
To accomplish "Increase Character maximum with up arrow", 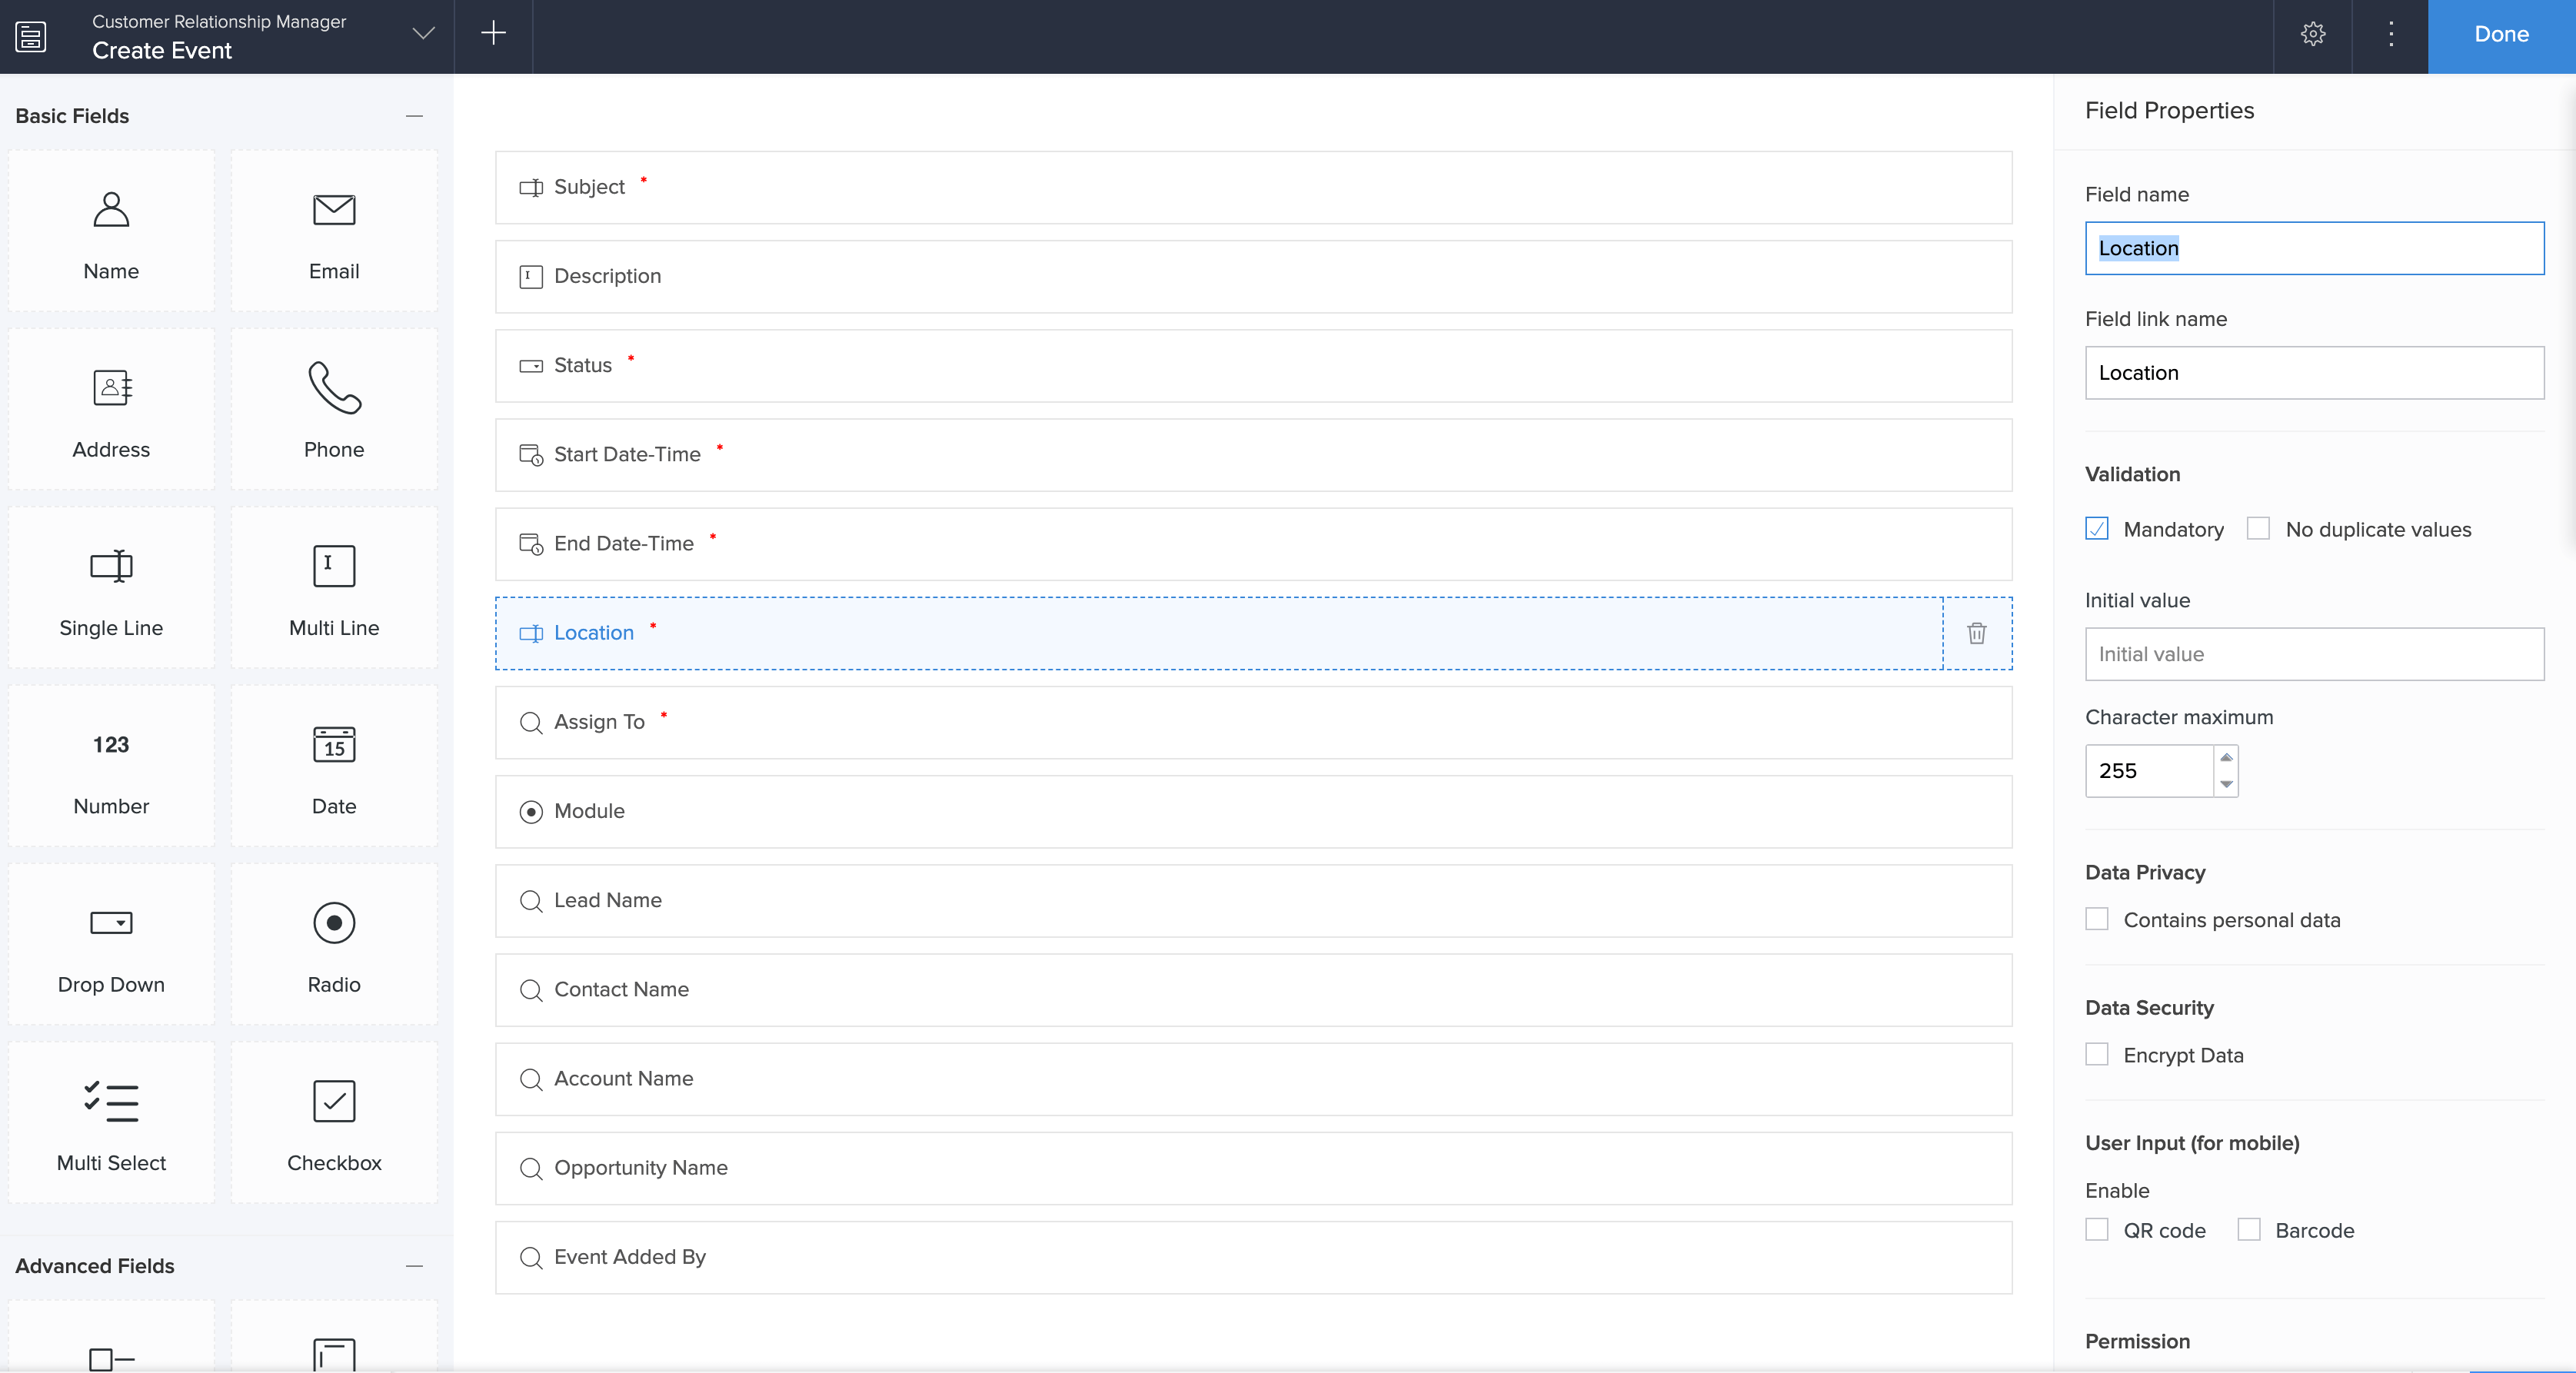I will [2226, 758].
